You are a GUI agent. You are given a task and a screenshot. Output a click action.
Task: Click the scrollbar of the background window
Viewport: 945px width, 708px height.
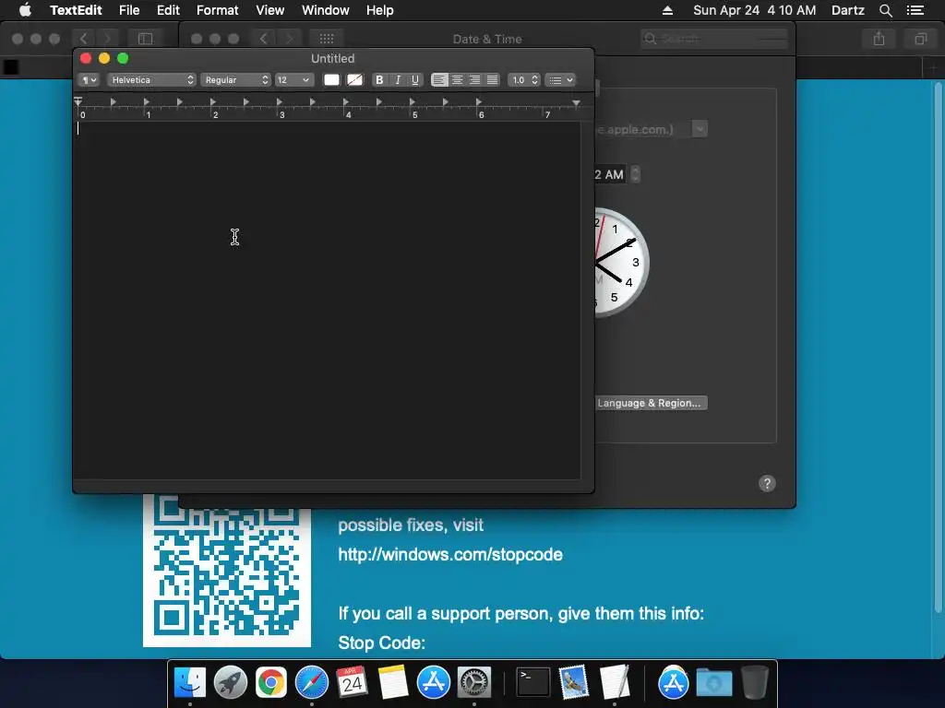pos(938,349)
